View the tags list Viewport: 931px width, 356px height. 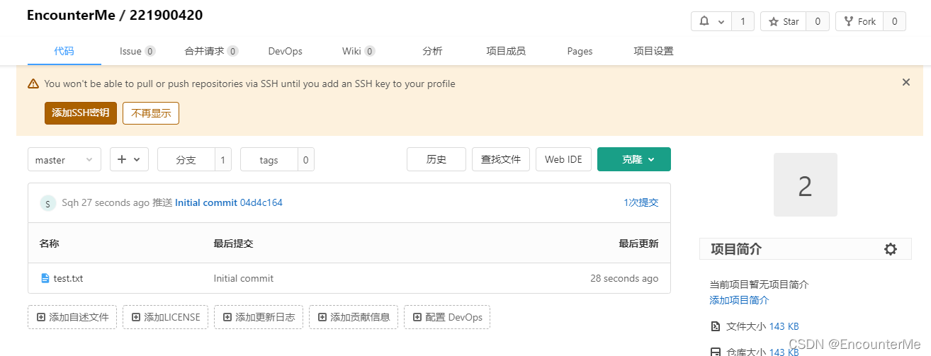269,160
